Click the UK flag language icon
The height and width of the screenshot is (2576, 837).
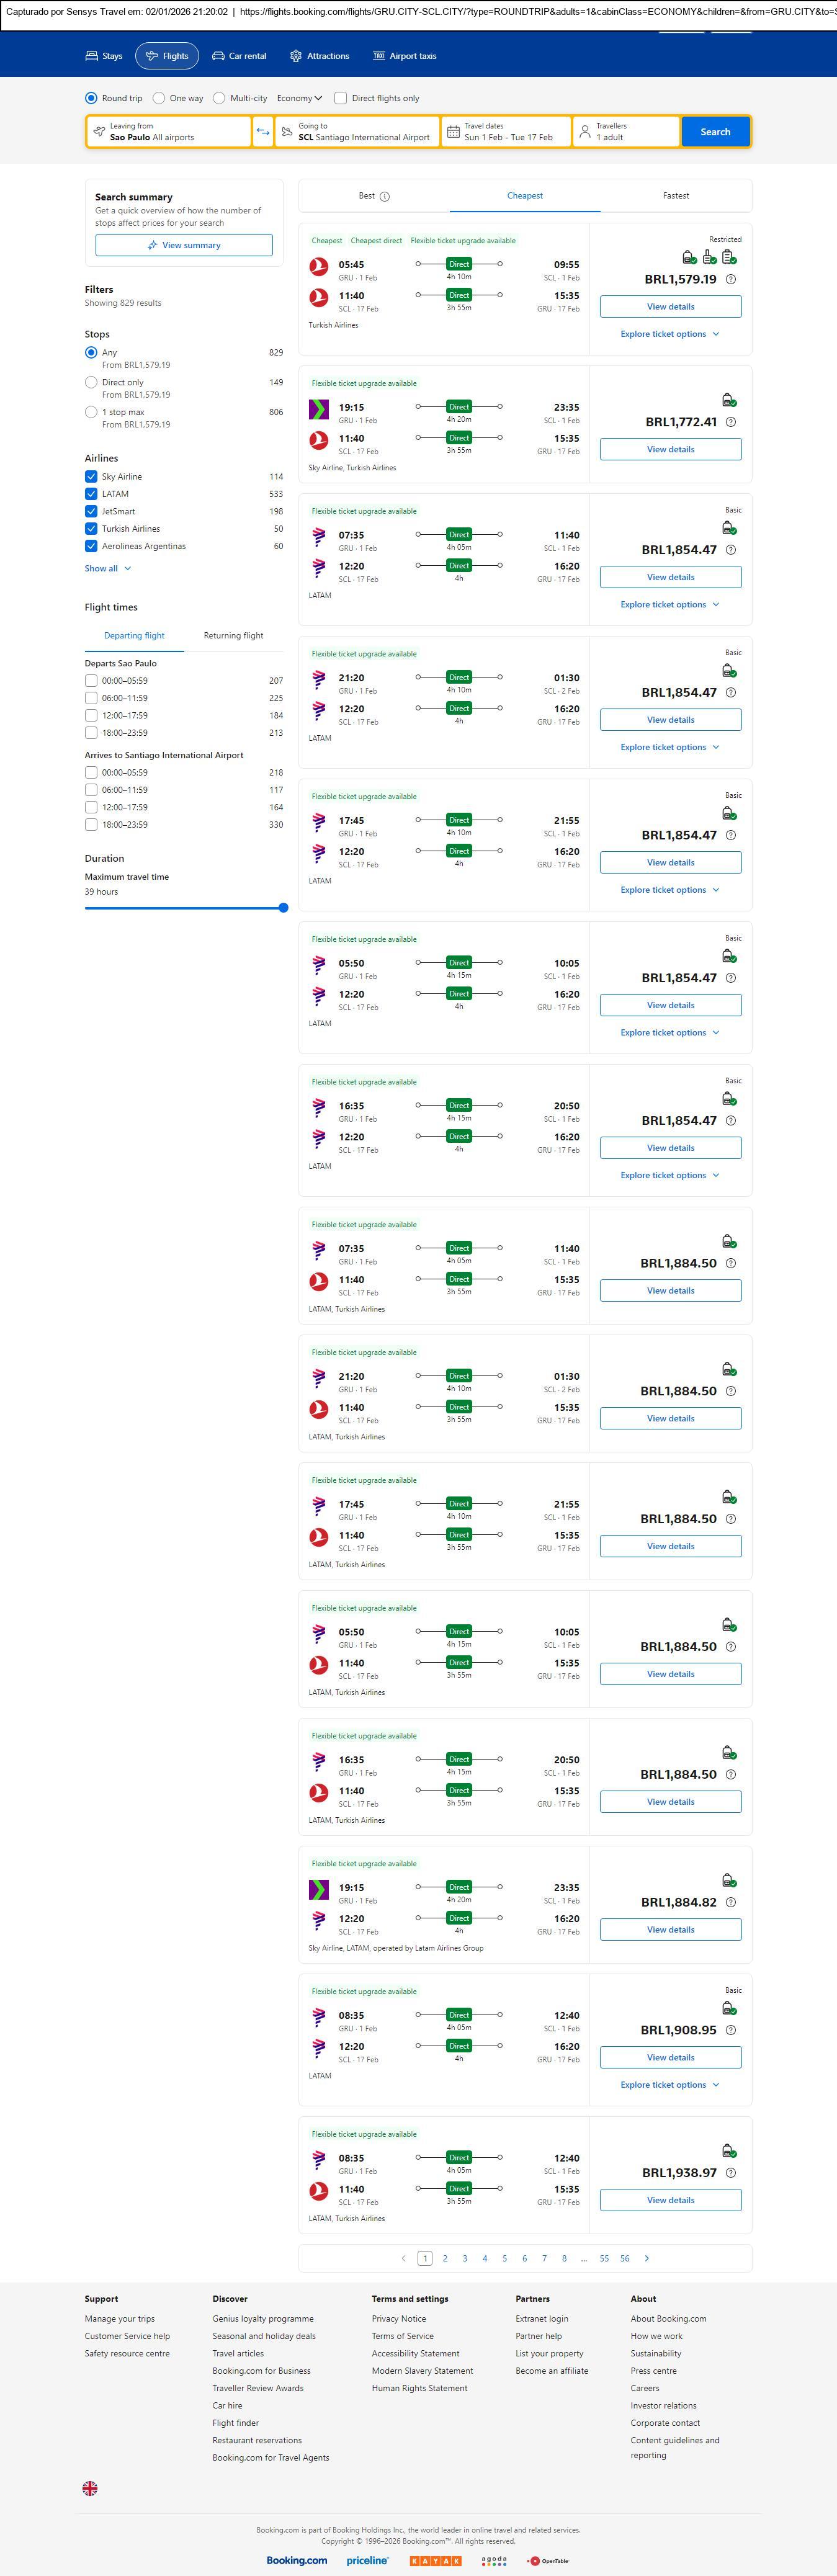pyautogui.click(x=90, y=2488)
